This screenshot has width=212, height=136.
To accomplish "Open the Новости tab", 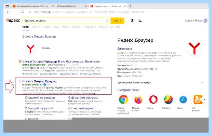I will coord(77,27).
